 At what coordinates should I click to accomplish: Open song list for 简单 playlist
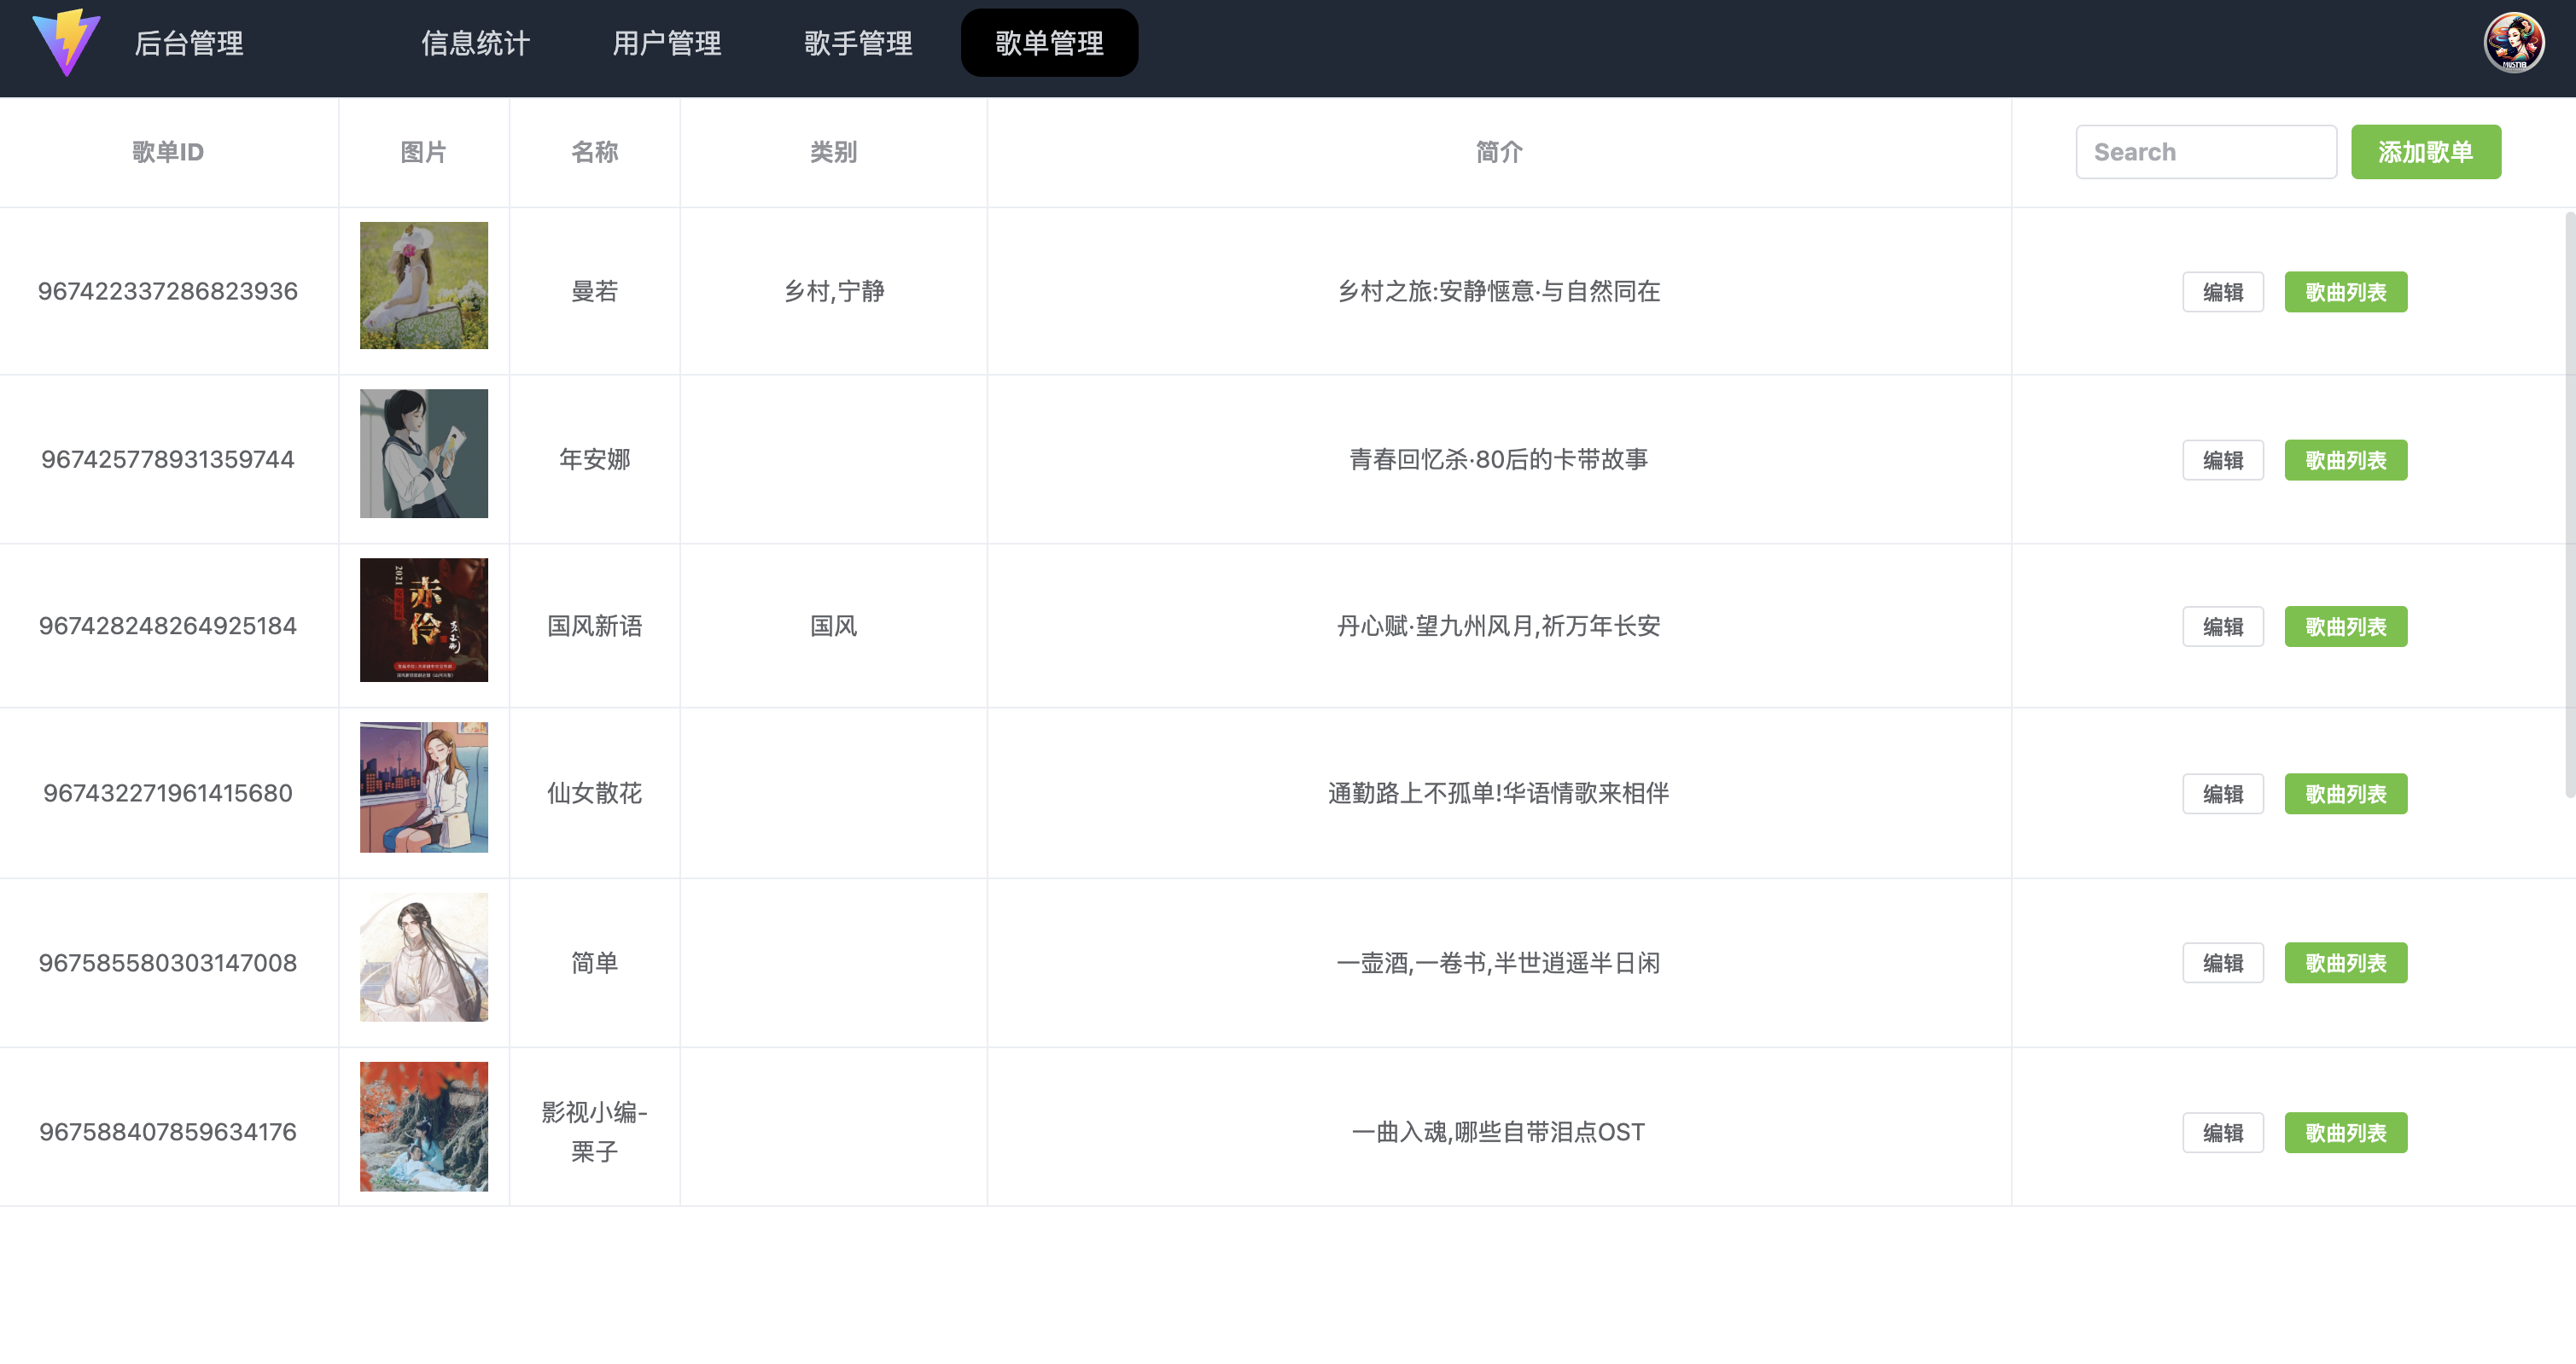2346,963
